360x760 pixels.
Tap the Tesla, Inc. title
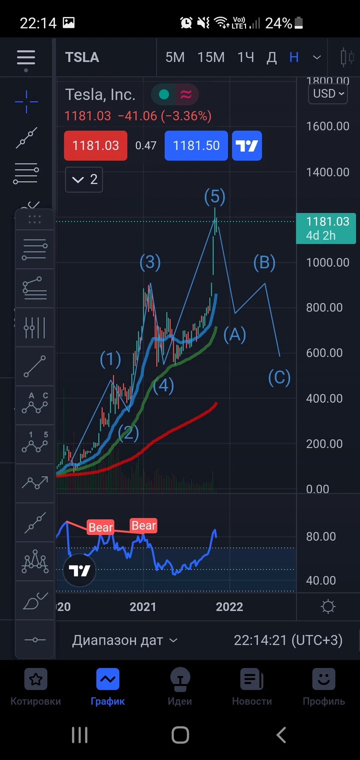[x=100, y=95]
